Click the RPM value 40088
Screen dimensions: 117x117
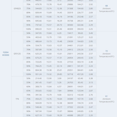coord(70,115)
